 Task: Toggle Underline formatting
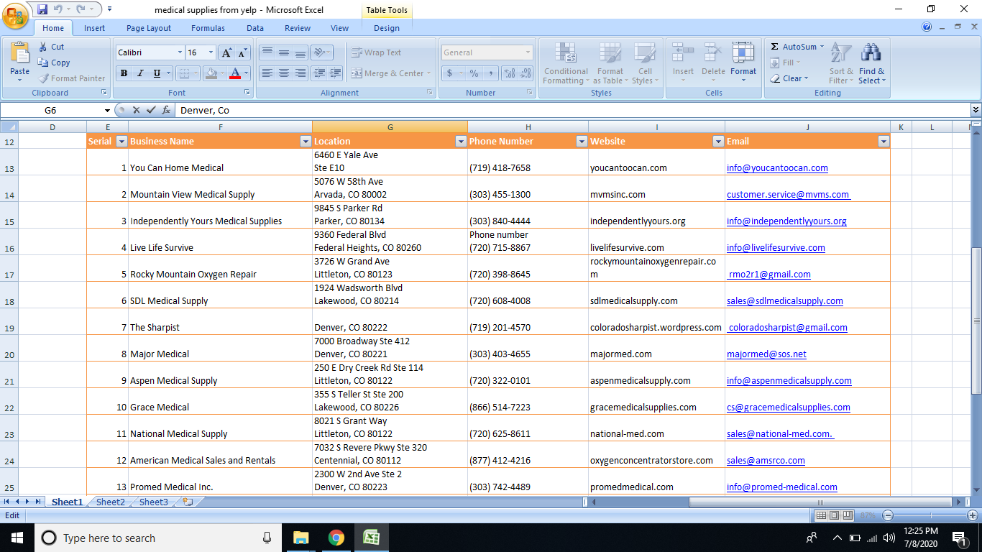tap(155, 73)
